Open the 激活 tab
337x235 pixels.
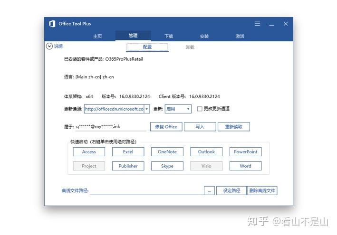[x=240, y=36]
